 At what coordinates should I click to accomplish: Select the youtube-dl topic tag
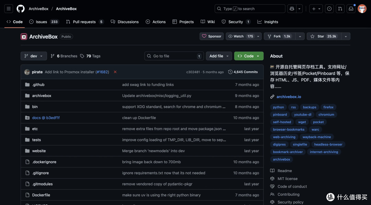[x=303, y=114]
